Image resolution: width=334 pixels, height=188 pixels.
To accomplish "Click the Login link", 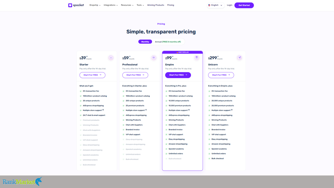I will (230, 5).
